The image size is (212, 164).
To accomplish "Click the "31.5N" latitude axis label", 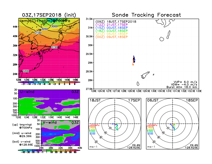I will 89,19.
